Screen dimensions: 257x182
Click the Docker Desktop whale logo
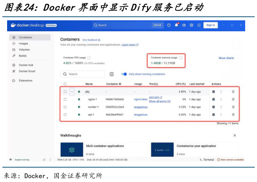pos(13,25)
